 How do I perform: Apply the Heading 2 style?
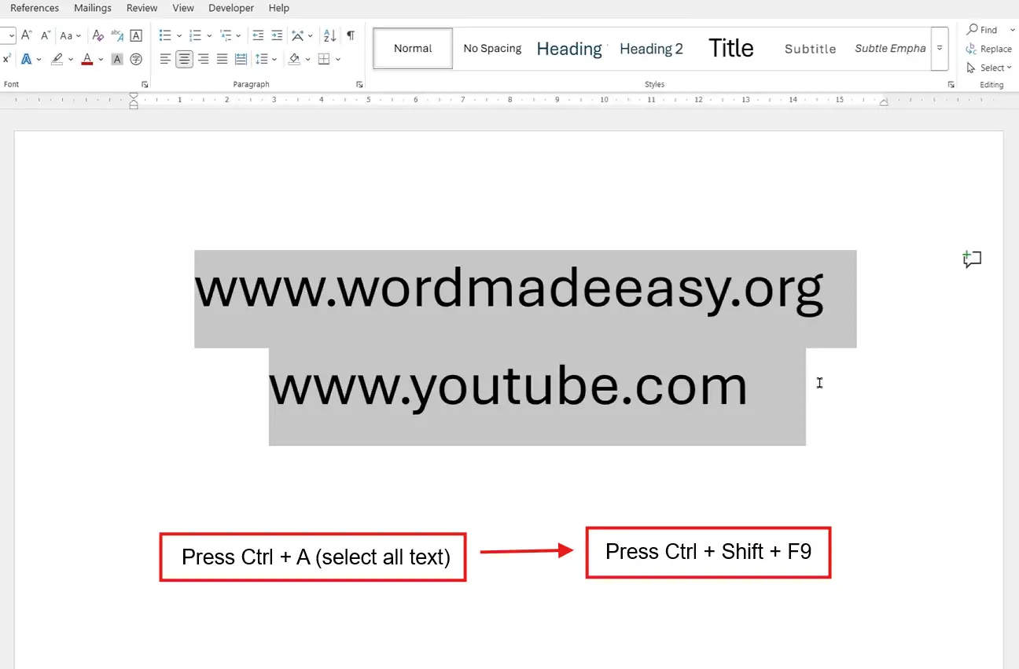651,49
